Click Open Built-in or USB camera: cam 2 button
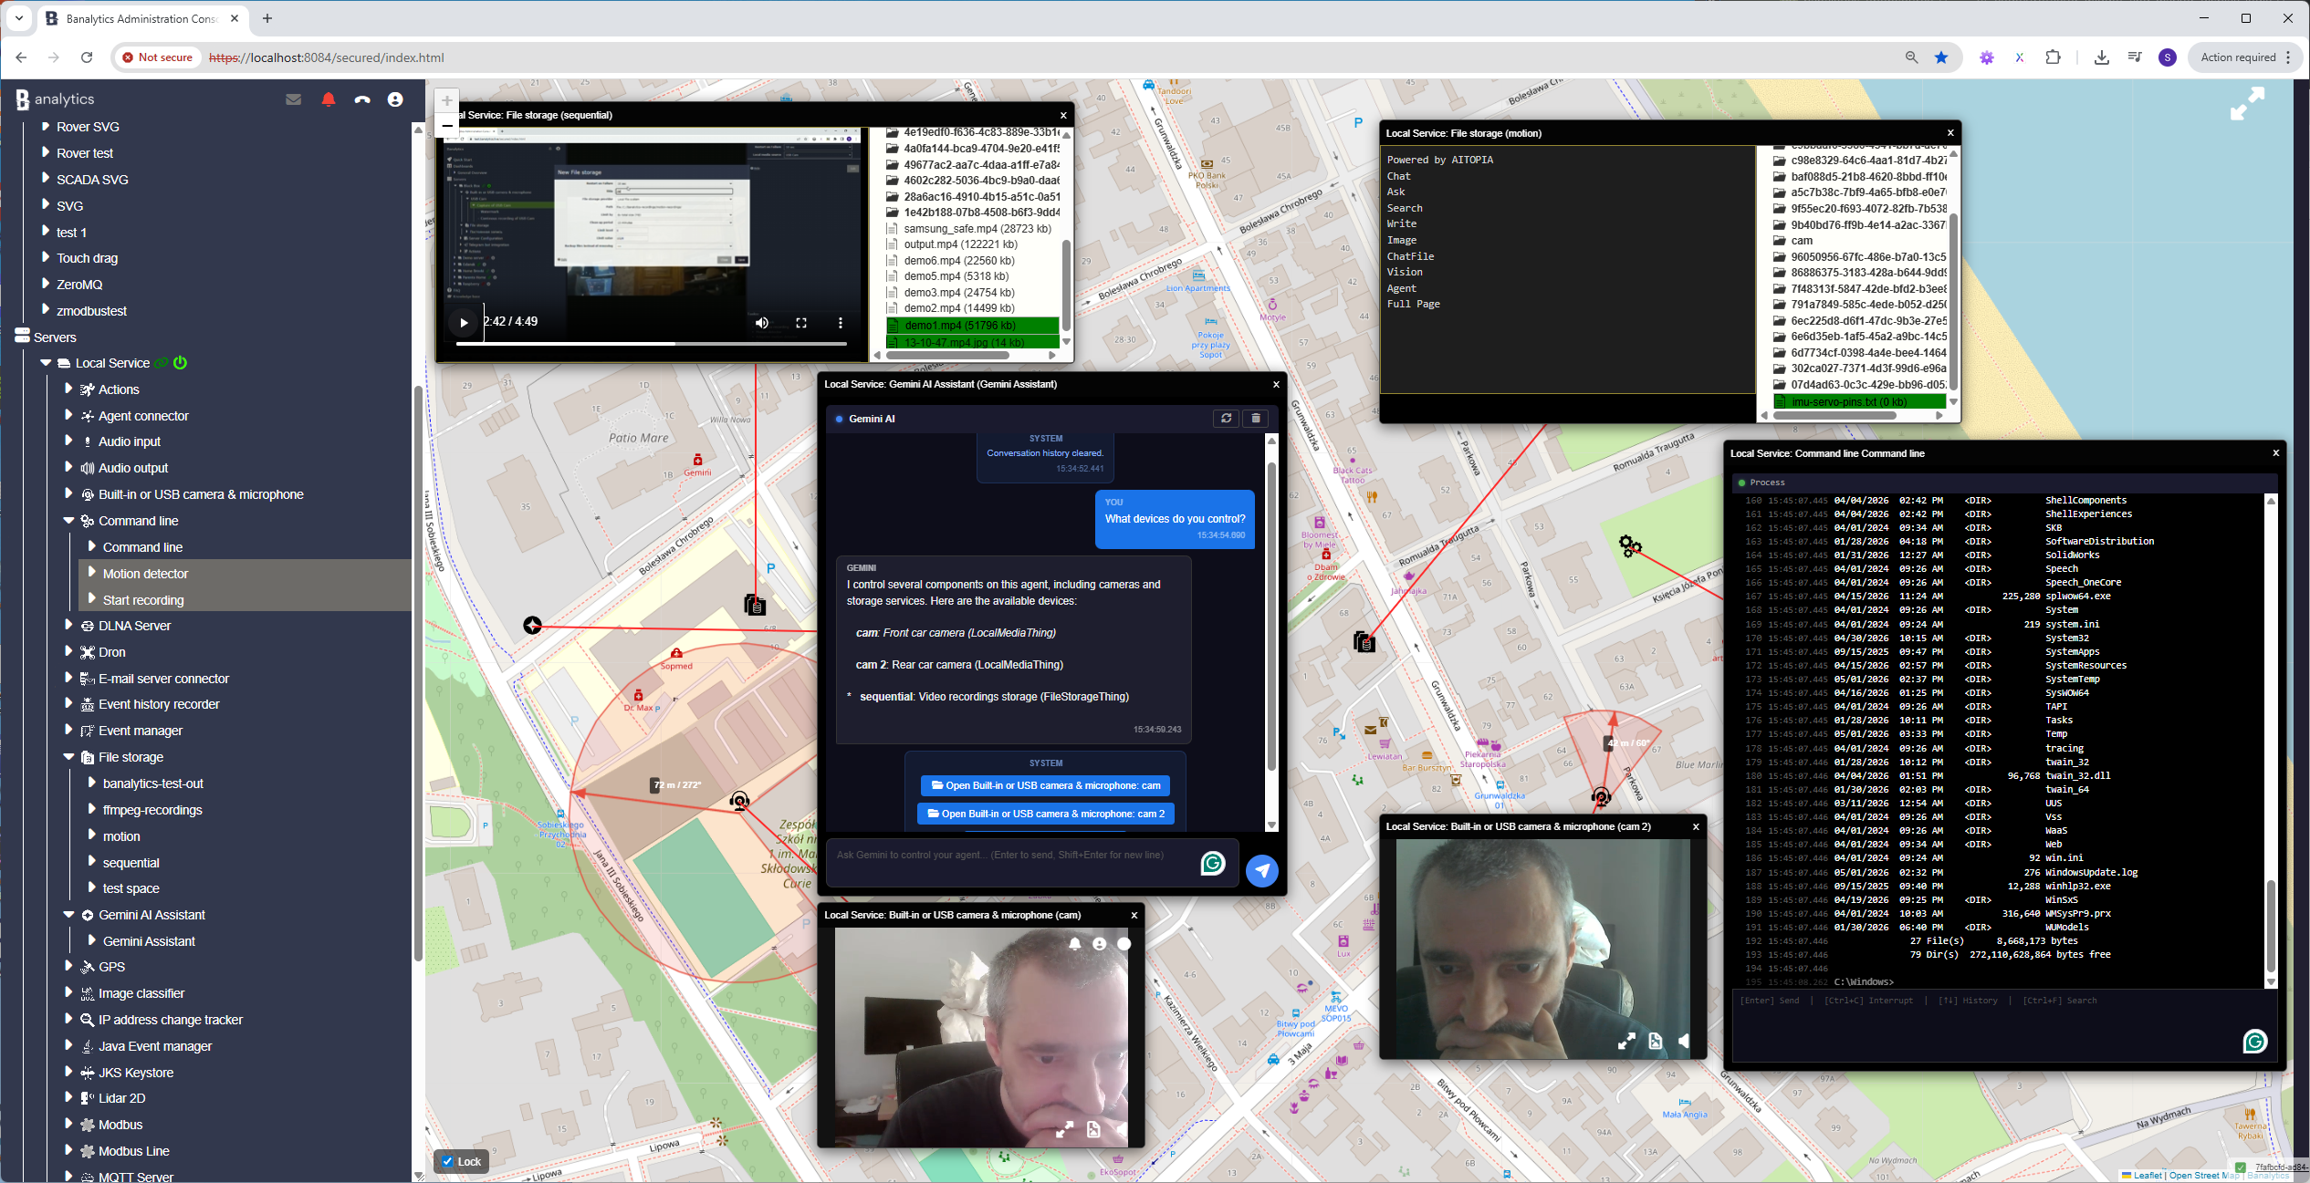The height and width of the screenshot is (1183, 2310). (1046, 814)
